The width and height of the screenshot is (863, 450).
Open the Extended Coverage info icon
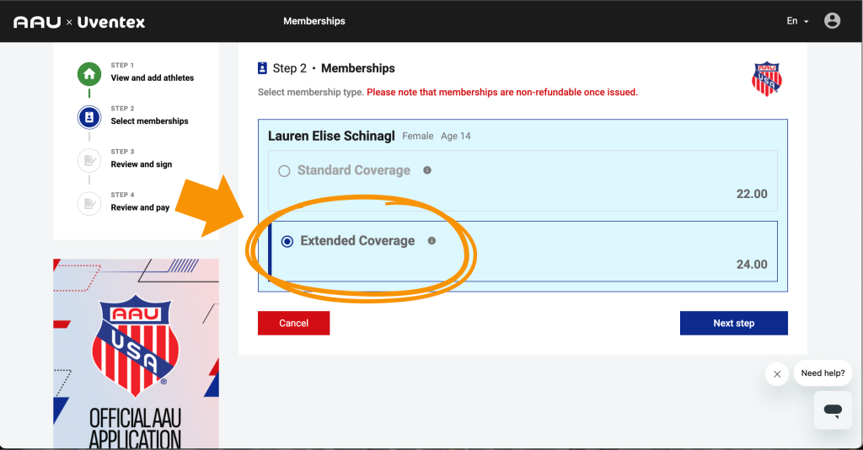[432, 241]
